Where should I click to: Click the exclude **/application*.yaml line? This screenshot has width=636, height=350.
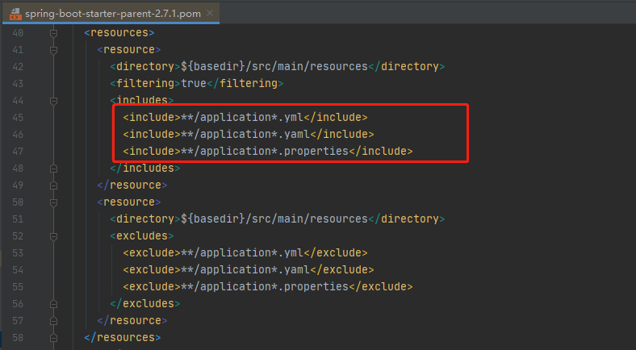(x=249, y=270)
